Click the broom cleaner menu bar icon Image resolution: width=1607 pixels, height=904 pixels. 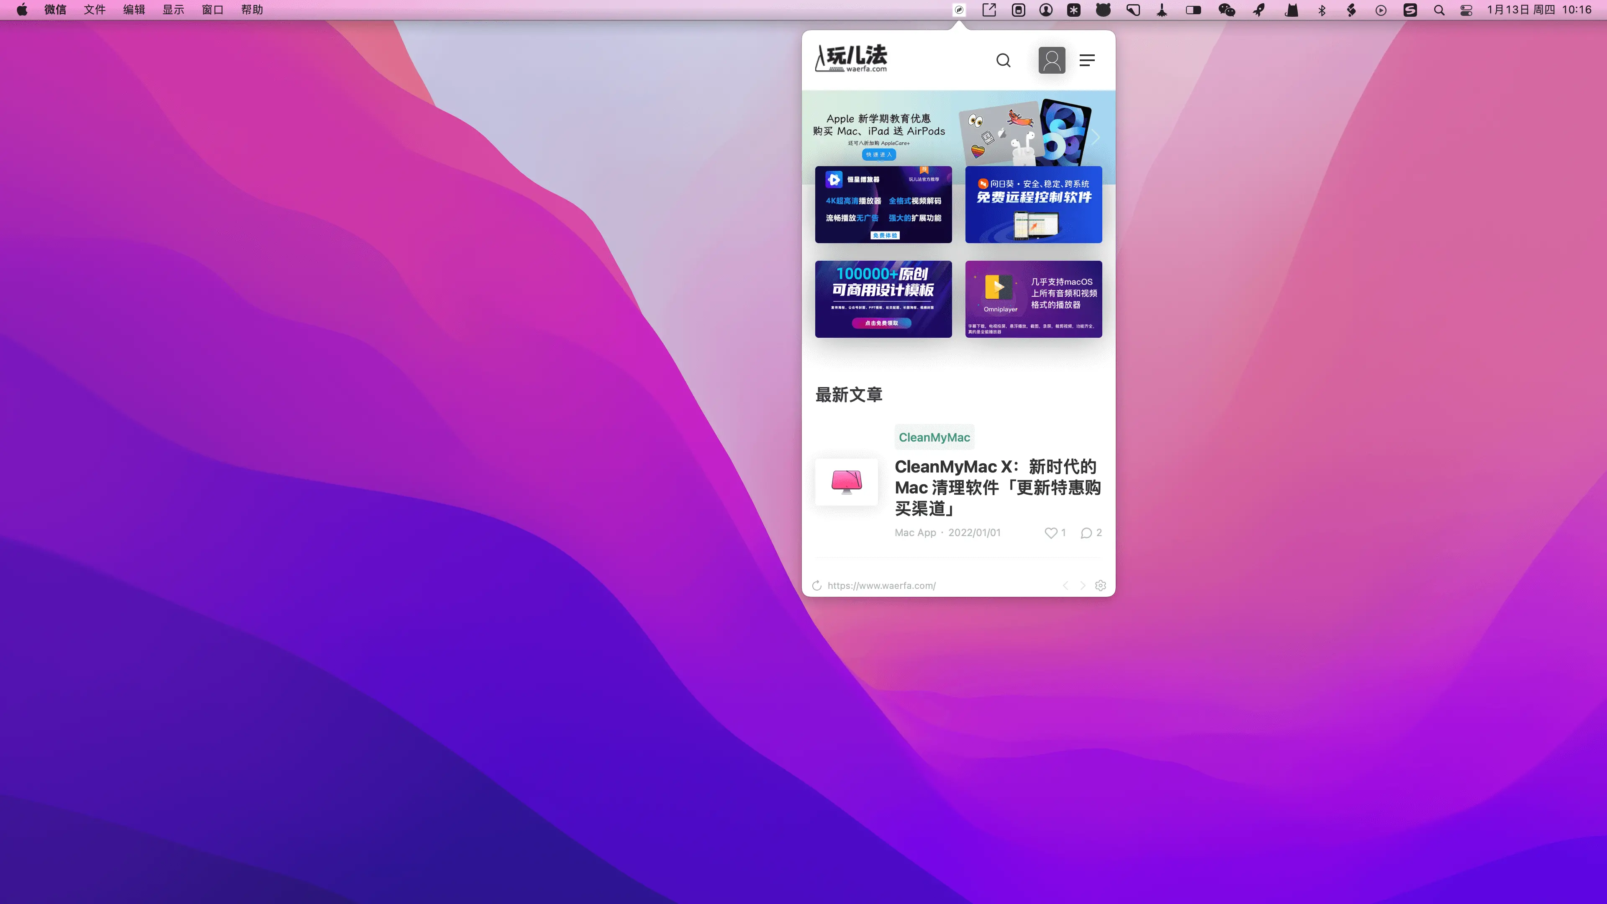tap(1162, 10)
